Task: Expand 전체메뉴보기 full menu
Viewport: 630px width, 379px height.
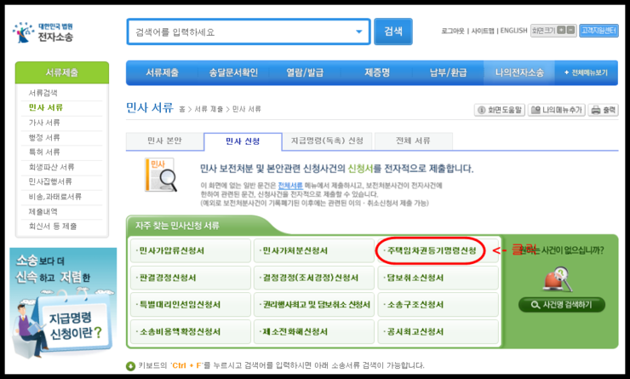Action: 587,72
